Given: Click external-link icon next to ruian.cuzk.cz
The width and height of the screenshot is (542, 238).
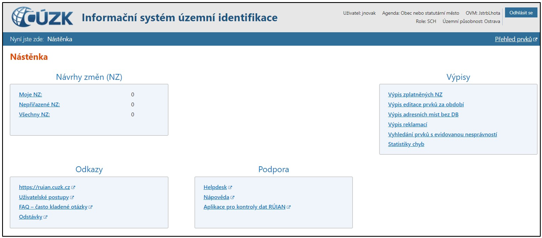Looking at the screenshot, I should pyautogui.click(x=74, y=187).
